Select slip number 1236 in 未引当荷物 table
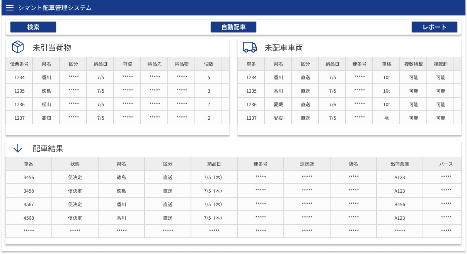The height and width of the screenshot is (254, 467). pyautogui.click(x=19, y=104)
